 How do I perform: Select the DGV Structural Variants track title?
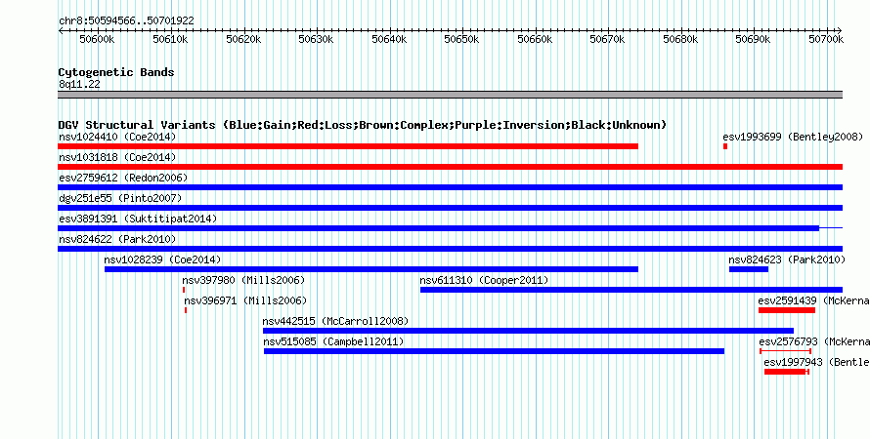[x=363, y=125]
